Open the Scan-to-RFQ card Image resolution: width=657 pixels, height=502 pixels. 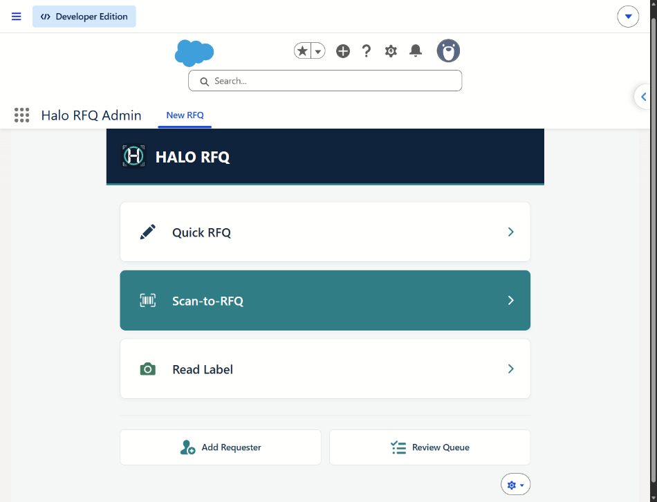click(325, 301)
